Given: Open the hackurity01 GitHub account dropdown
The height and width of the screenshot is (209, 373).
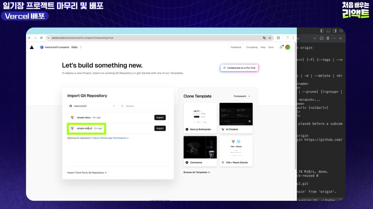Looking at the screenshot, I should click(92, 106).
